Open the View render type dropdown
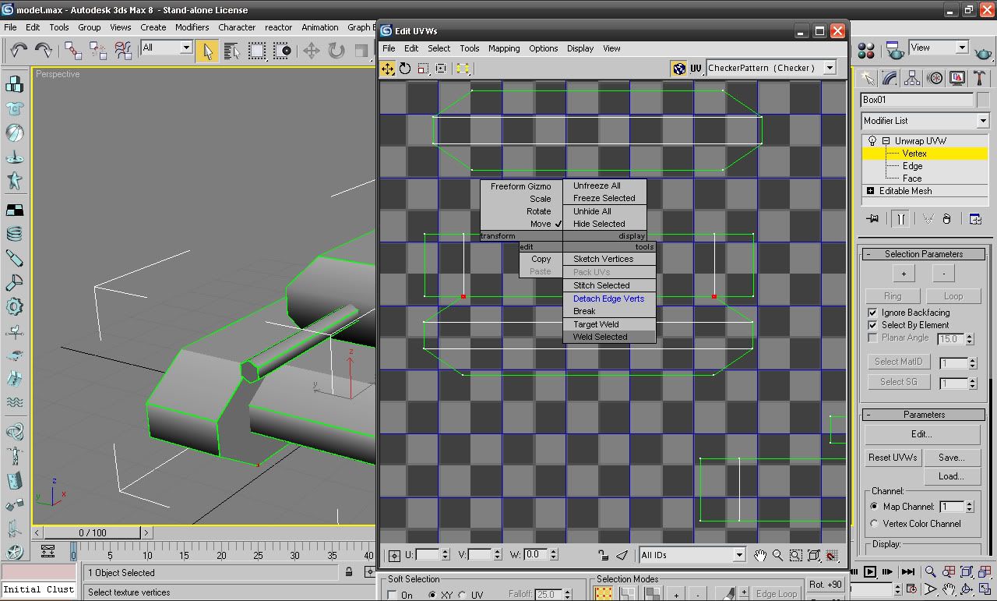Image resolution: width=997 pixels, height=601 pixels. click(962, 48)
